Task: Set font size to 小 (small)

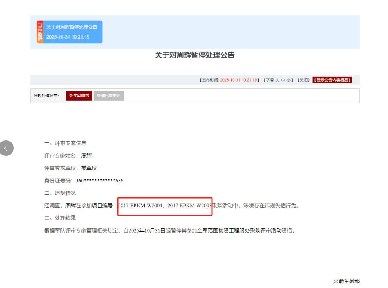Action: click(289, 80)
